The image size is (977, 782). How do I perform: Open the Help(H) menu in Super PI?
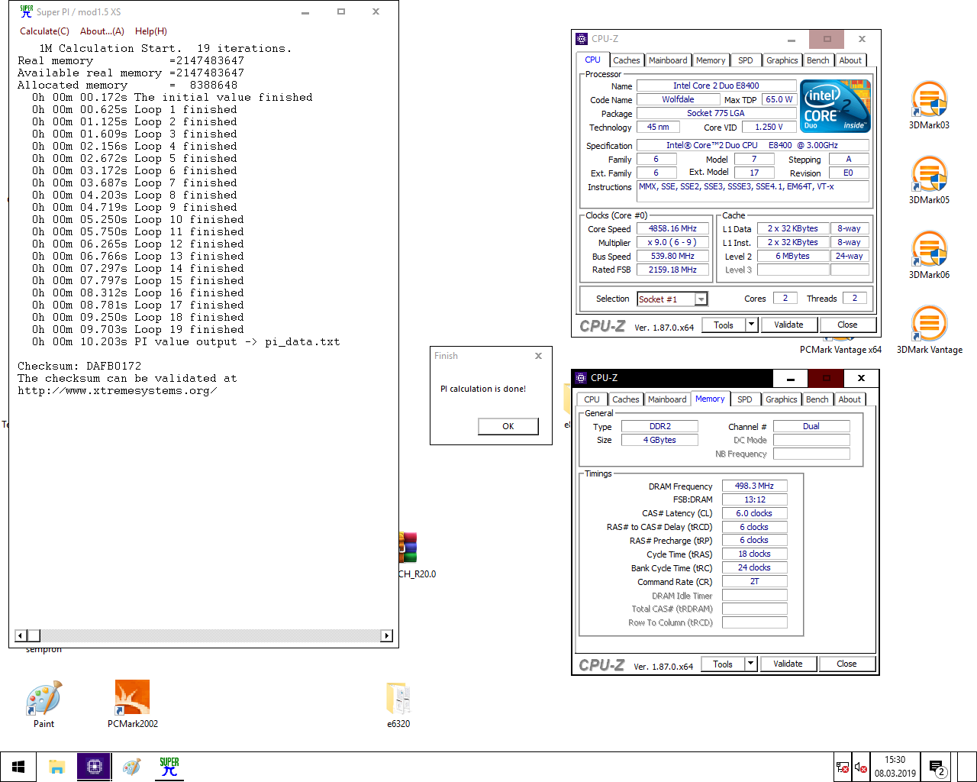[151, 31]
